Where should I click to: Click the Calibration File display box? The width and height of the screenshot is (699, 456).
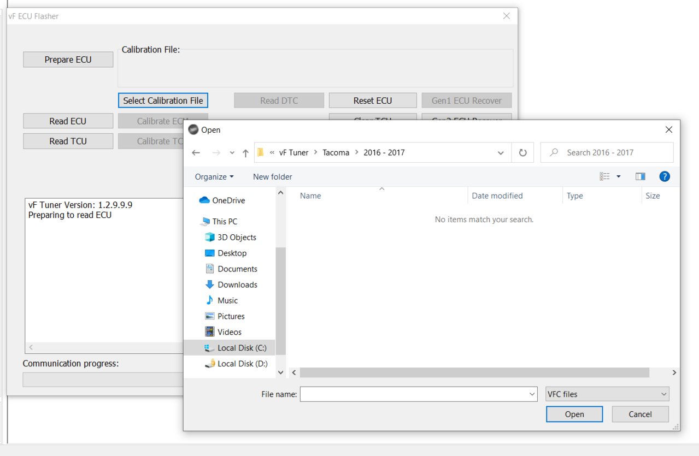pos(315,68)
